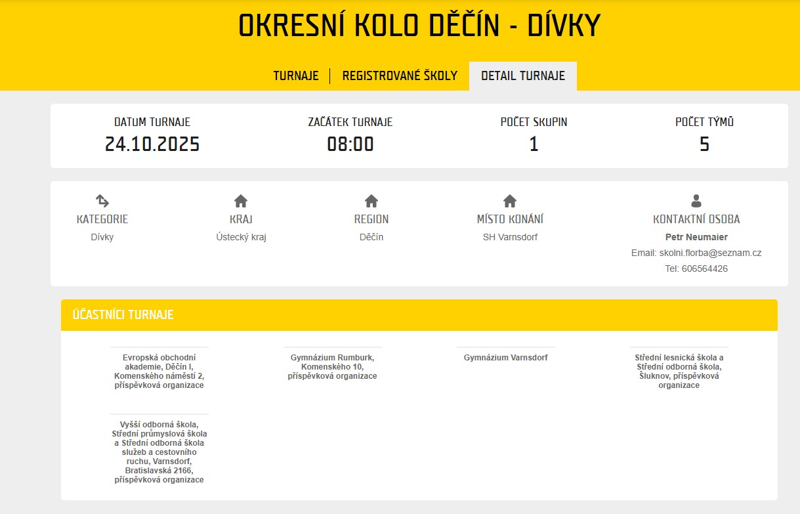Click the email skolni.florba@seznam.cz
The width and height of the screenshot is (800, 514).
point(710,253)
